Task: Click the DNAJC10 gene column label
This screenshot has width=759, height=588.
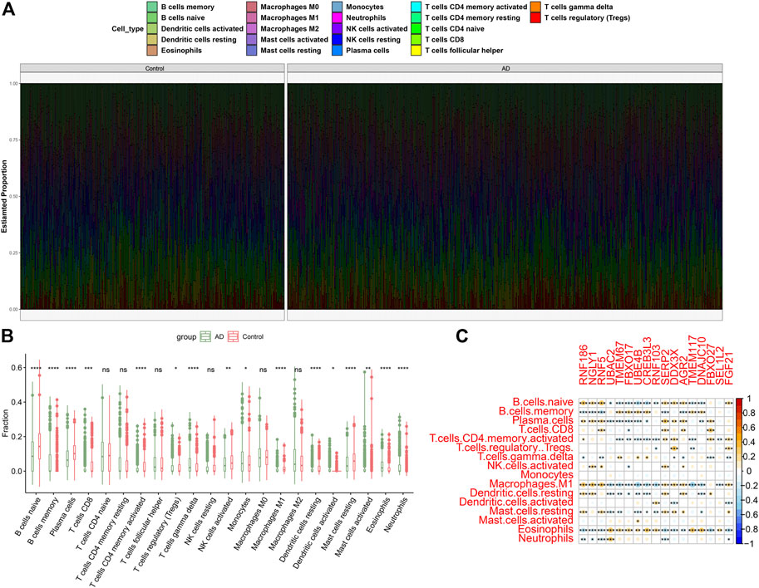Action: pyautogui.click(x=702, y=362)
